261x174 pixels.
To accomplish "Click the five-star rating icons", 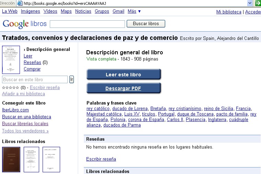I will [11, 87].
